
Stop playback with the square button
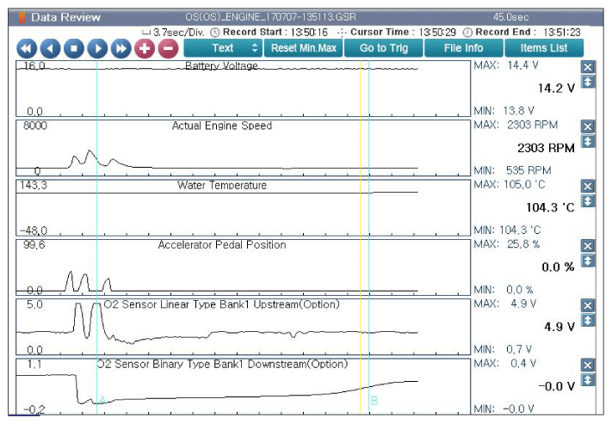(74, 48)
